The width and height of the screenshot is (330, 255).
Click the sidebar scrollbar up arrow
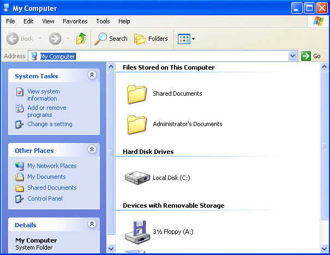(111, 67)
